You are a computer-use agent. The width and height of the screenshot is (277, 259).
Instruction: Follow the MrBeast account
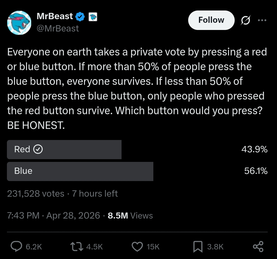[x=211, y=20]
